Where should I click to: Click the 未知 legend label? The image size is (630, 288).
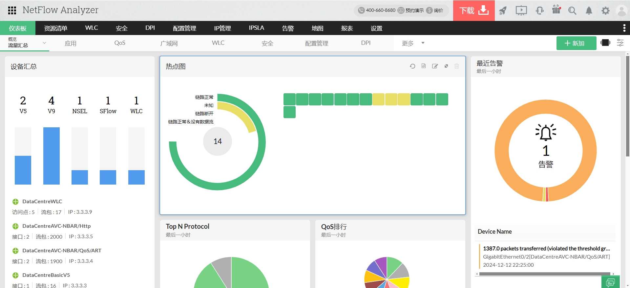209,105
